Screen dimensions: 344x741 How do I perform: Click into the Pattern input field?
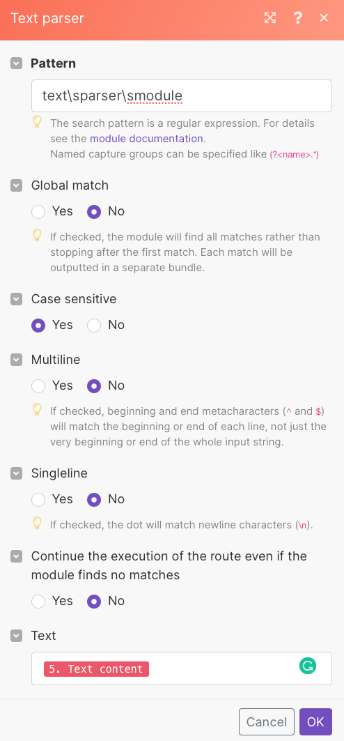(182, 96)
